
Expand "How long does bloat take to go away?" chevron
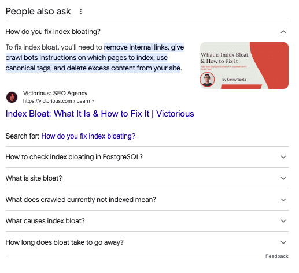coord(283,242)
